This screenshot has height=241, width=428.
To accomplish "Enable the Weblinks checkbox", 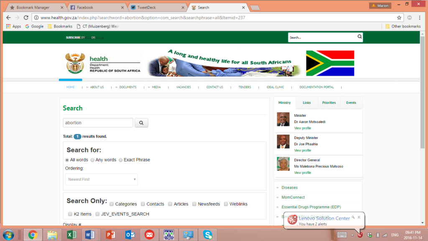I will [x=226, y=204].
